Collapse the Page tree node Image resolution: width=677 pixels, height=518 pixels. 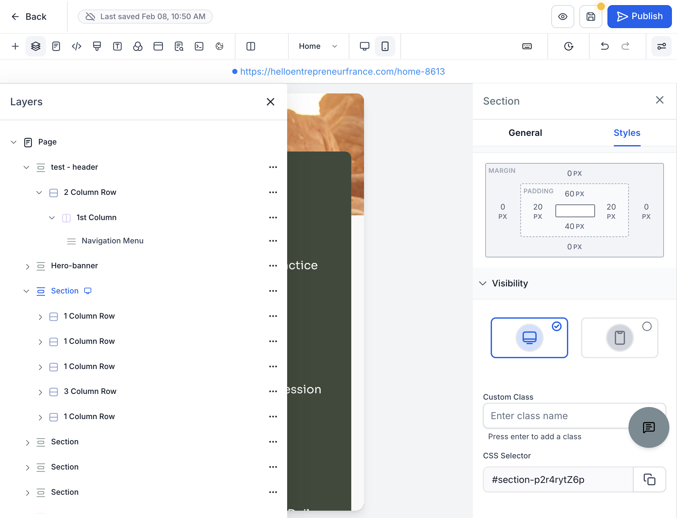[x=13, y=142]
